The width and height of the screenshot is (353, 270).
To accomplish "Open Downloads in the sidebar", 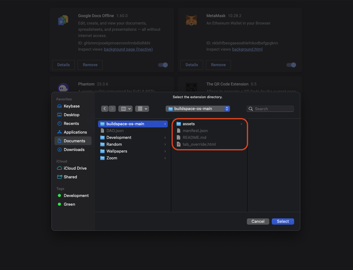I will [73, 149].
